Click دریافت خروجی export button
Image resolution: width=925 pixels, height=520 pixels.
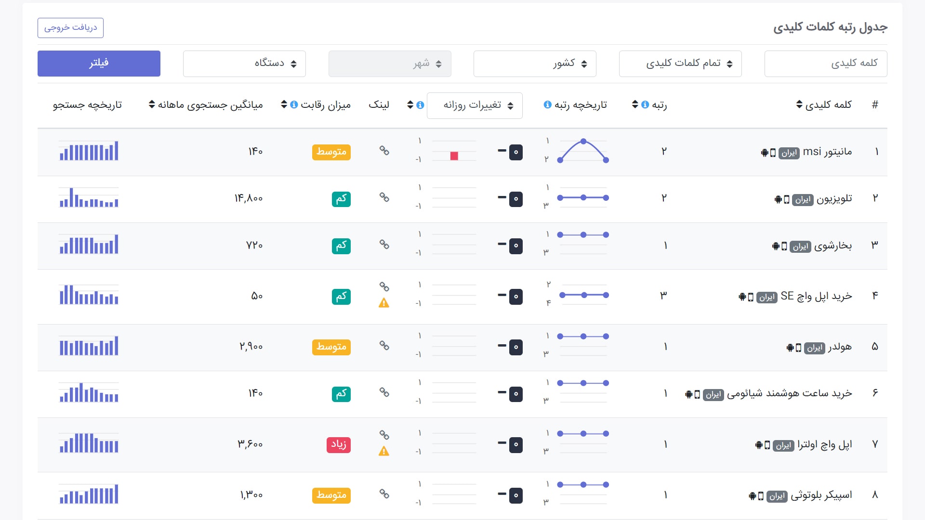(70, 28)
